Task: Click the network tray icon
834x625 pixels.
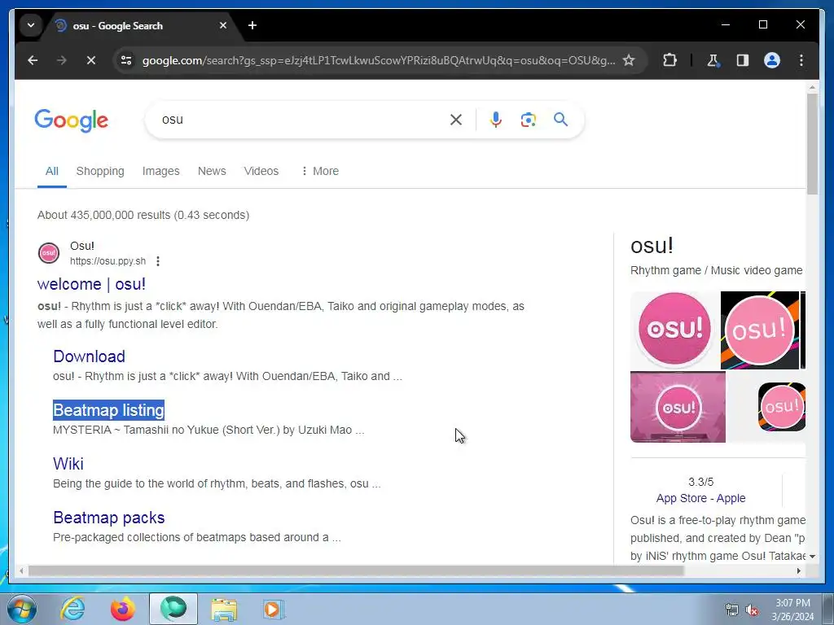Action: click(732, 610)
